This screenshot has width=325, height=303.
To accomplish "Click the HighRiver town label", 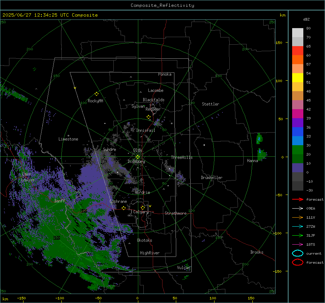I will coord(150,253).
